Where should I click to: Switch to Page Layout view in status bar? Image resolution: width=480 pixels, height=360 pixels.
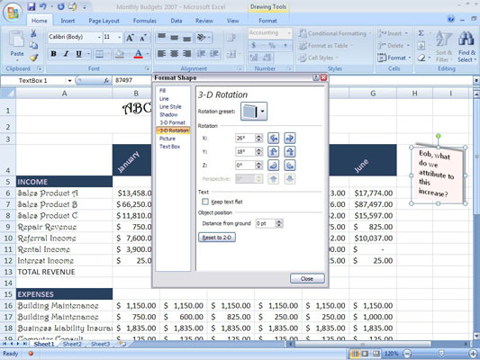[x=365, y=354]
